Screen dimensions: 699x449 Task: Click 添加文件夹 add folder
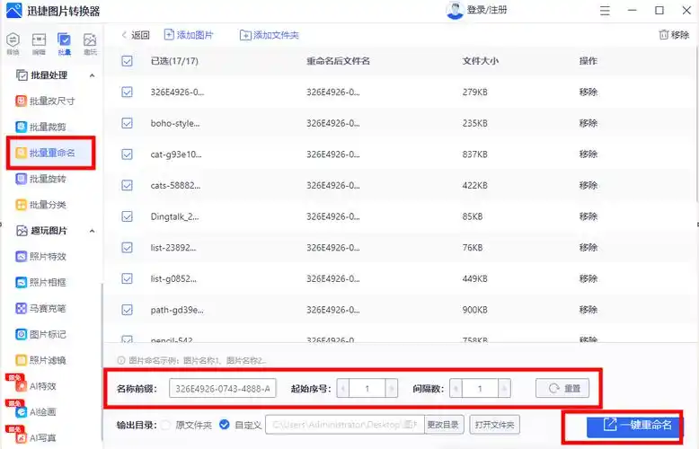point(270,35)
